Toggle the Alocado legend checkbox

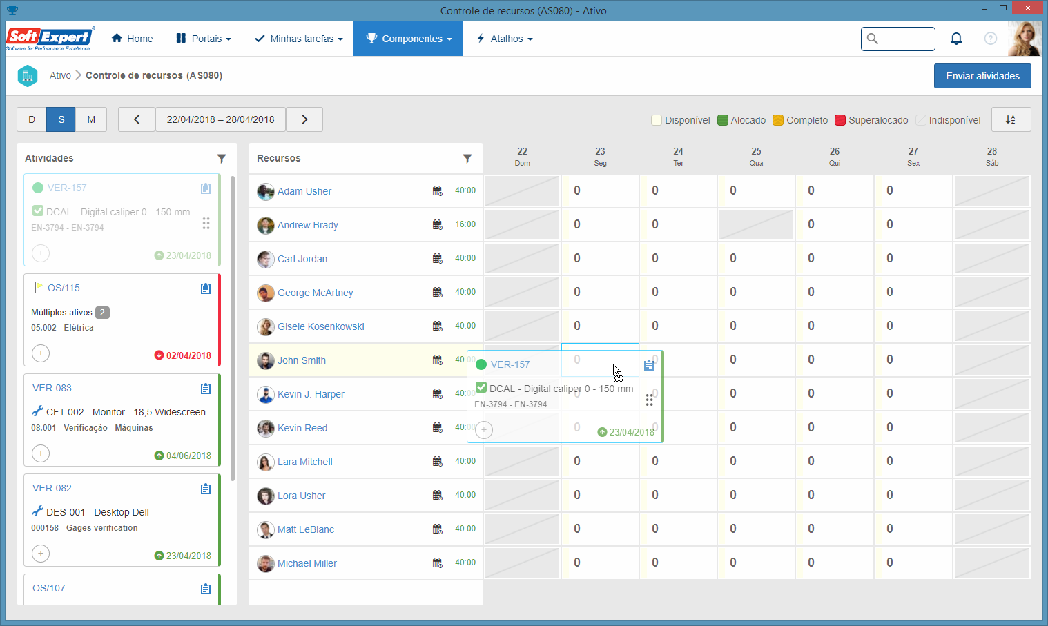[723, 120]
